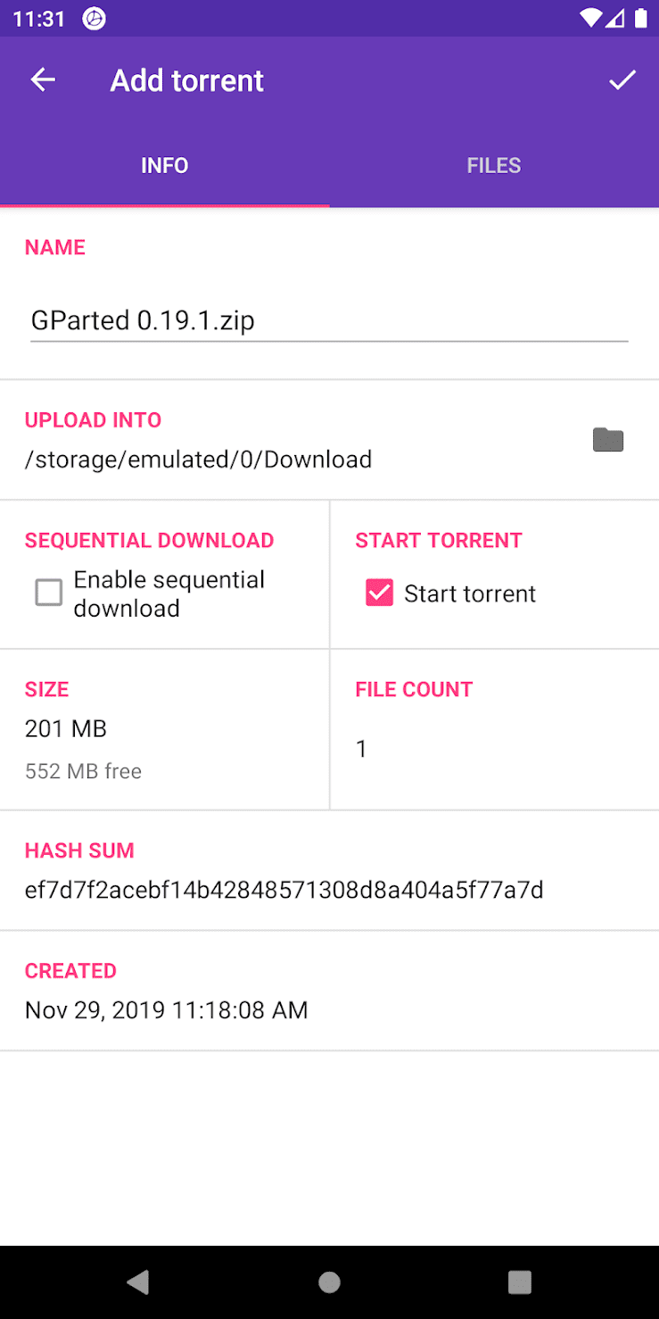Viewport: 659px width, 1319px height.
Task: Switch to the FILES tab
Action: tap(493, 166)
